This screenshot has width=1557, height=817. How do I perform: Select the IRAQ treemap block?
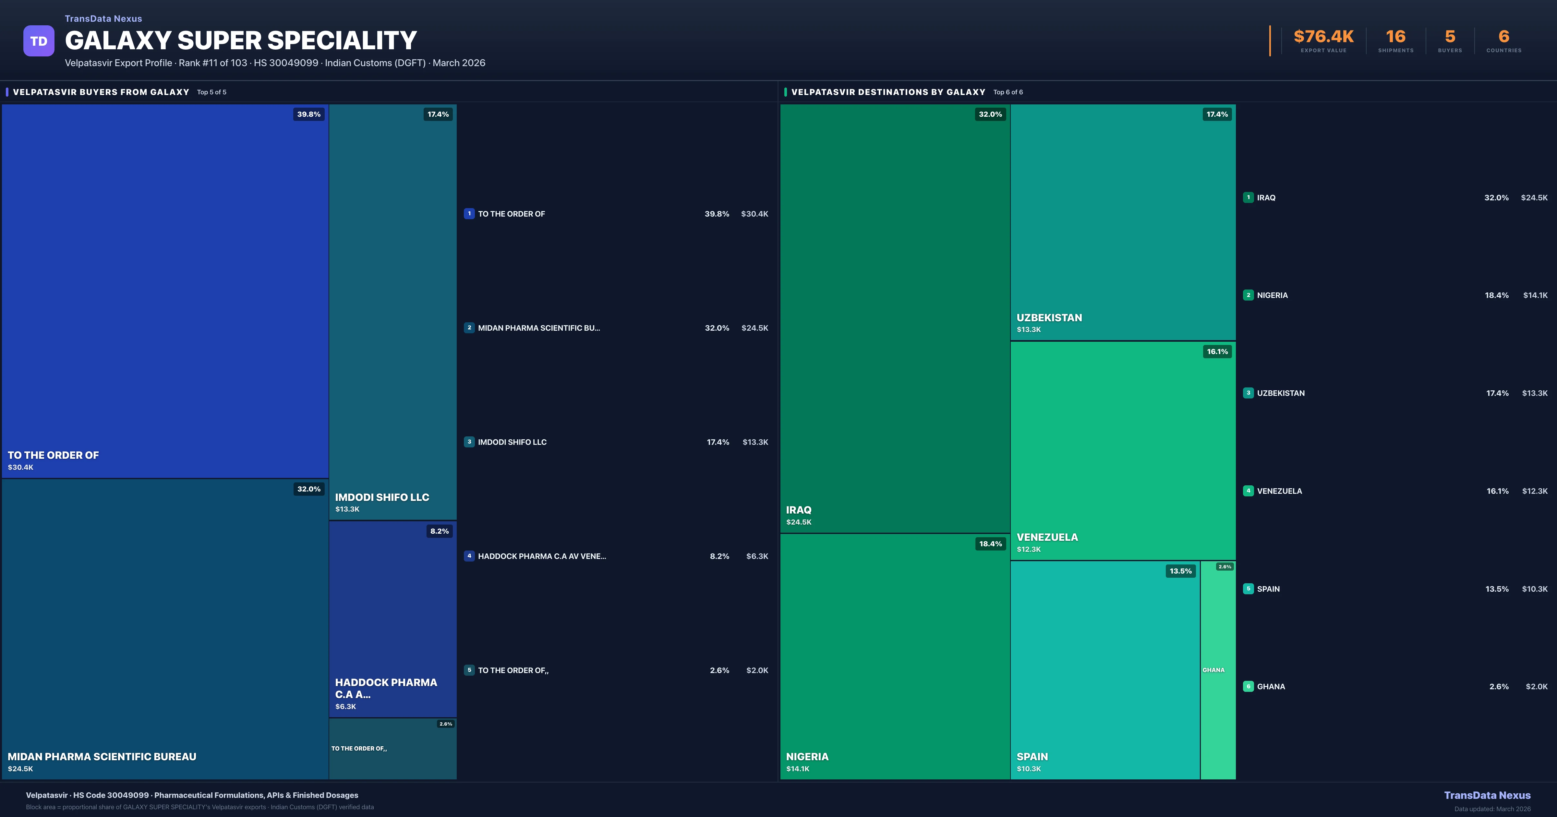(895, 318)
